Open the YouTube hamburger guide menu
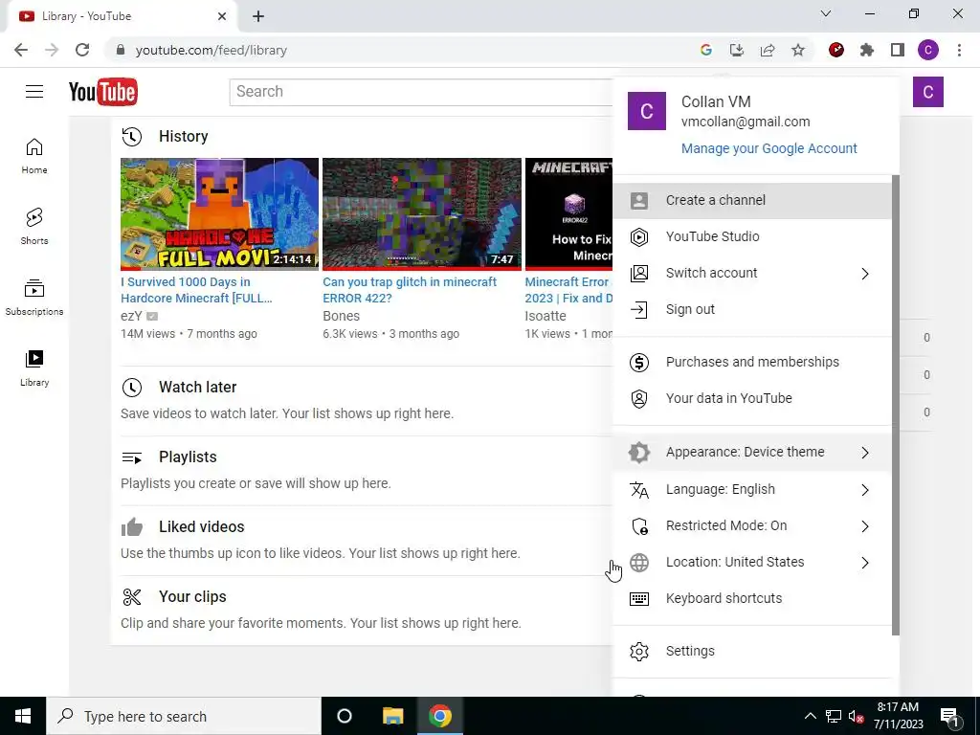The height and width of the screenshot is (735, 980). 34,92
